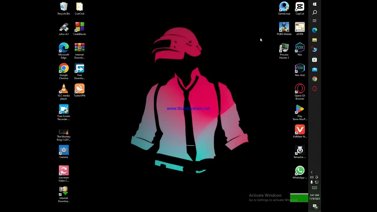This screenshot has width=377, height=212.
Task: Select the CodeBlocks desktop shortcut
Action: 80,29
